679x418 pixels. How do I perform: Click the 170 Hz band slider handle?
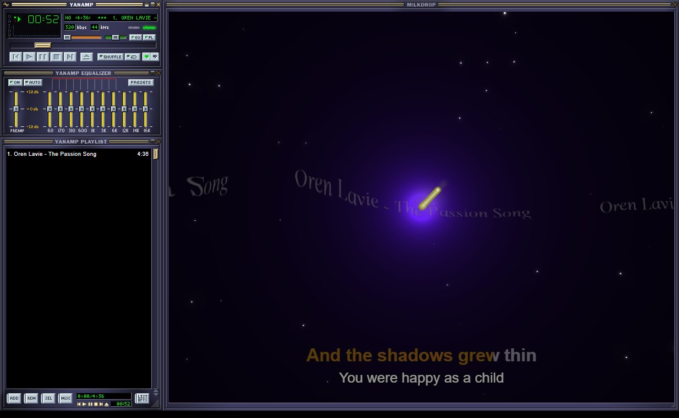pos(60,109)
